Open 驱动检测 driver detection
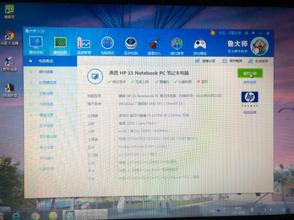Viewport: 294px width, 220px height. point(131,46)
